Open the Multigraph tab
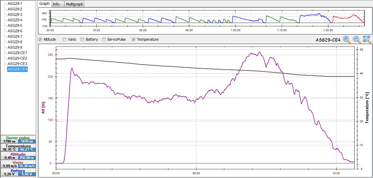 coord(75,4)
